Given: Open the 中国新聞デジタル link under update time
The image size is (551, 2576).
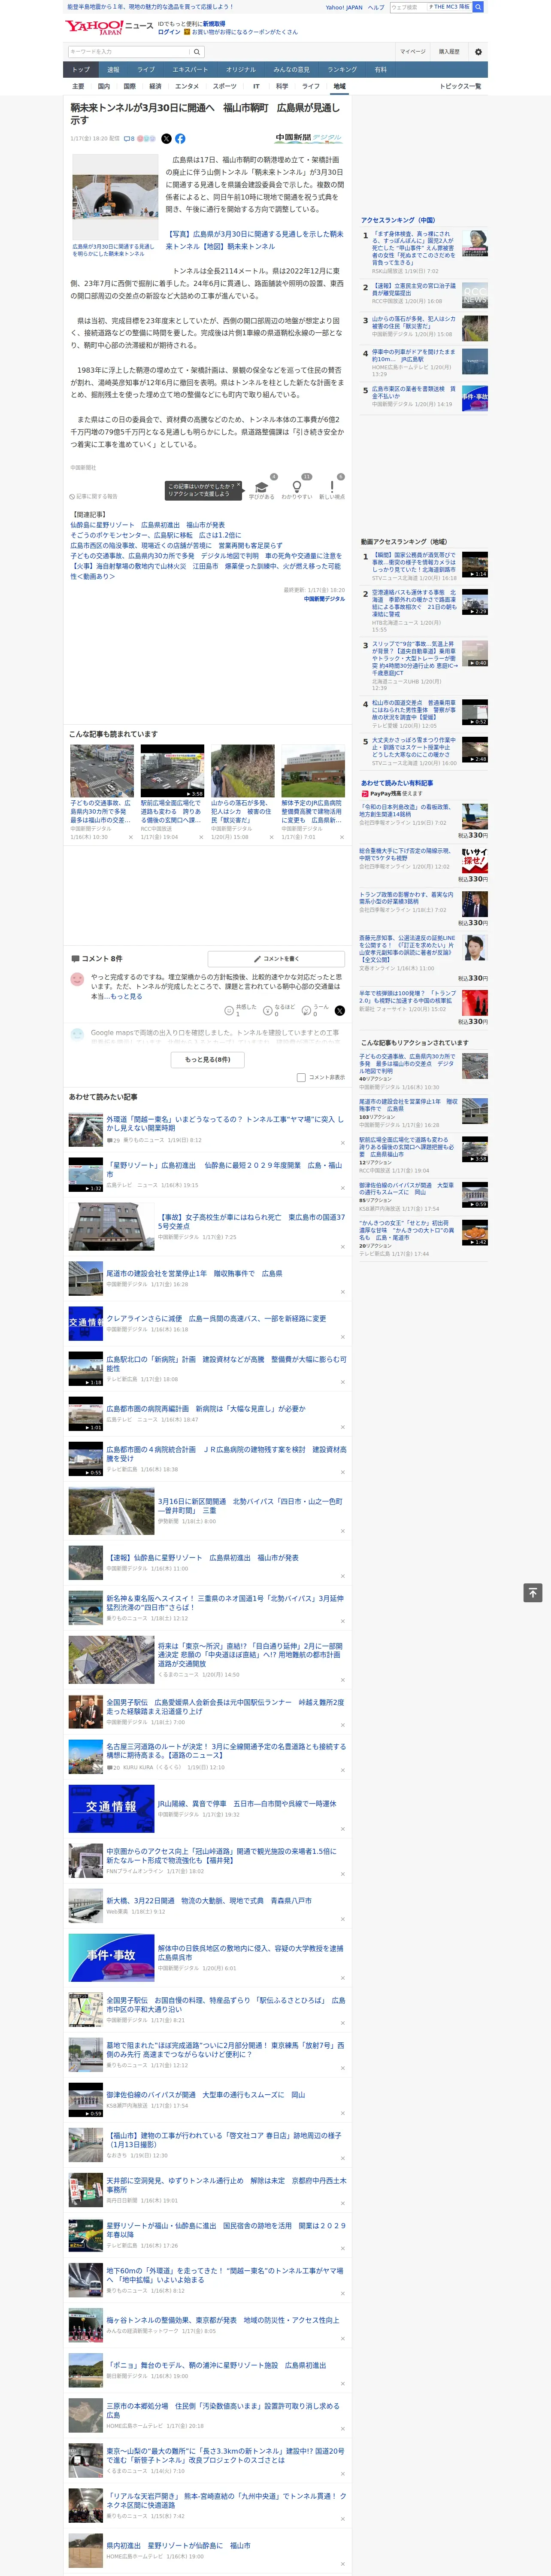Looking at the screenshot, I should pyautogui.click(x=324, y=599).
